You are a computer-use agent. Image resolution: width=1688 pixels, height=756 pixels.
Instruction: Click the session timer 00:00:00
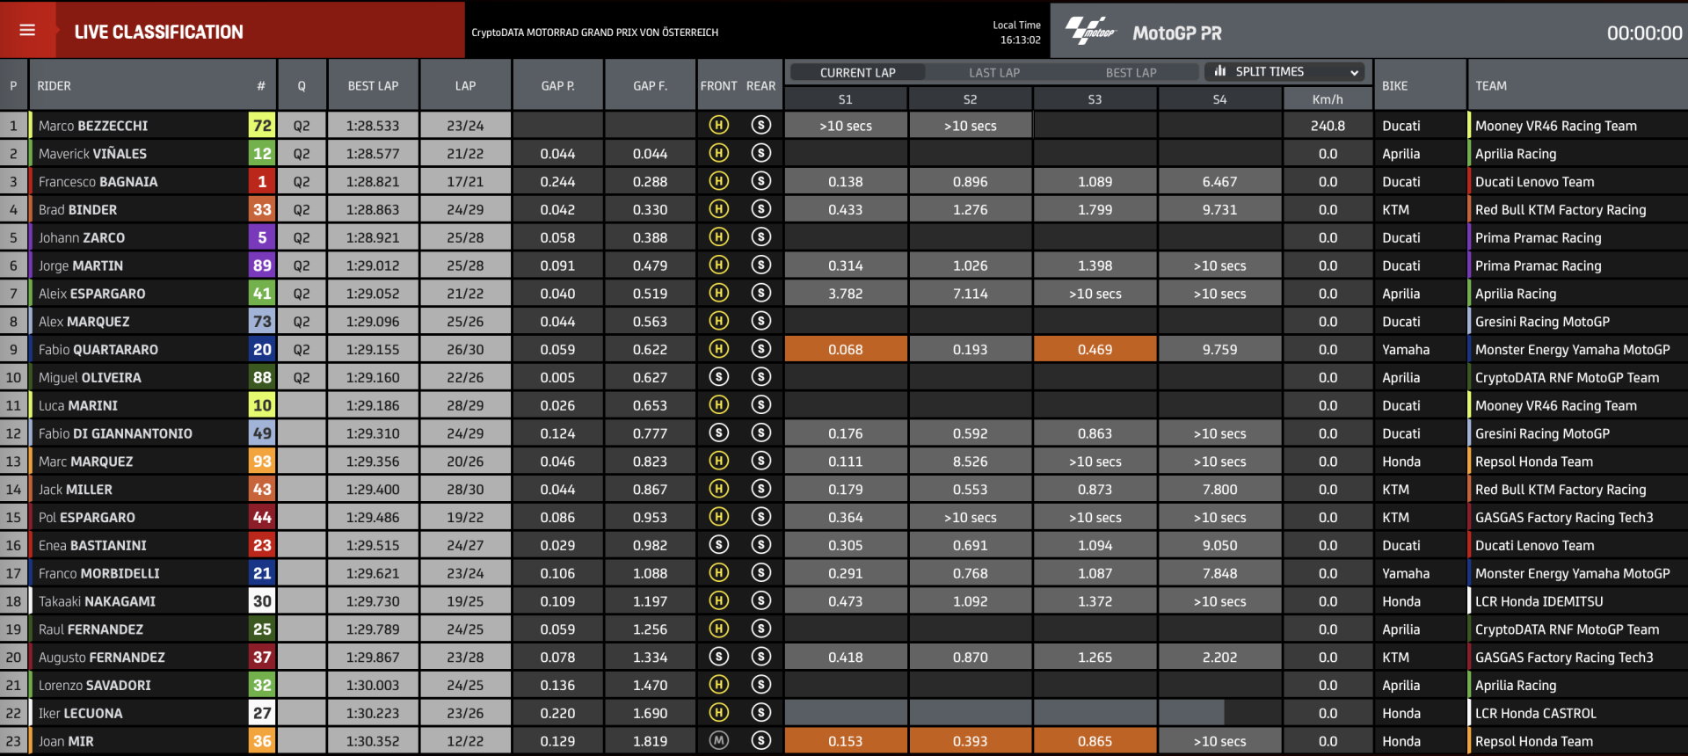pyautogui.click(x=1644, y=33)
